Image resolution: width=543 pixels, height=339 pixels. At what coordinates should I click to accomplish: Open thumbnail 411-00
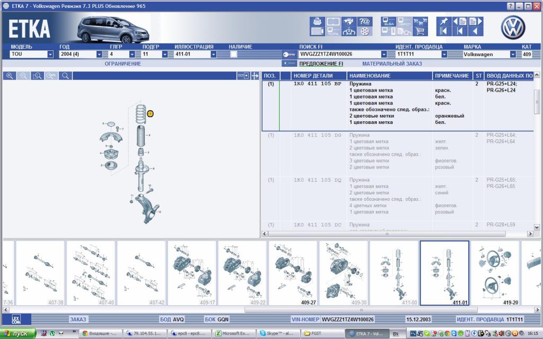(x=394, y=273)
